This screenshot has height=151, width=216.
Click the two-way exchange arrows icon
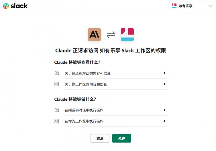[111, 35]
